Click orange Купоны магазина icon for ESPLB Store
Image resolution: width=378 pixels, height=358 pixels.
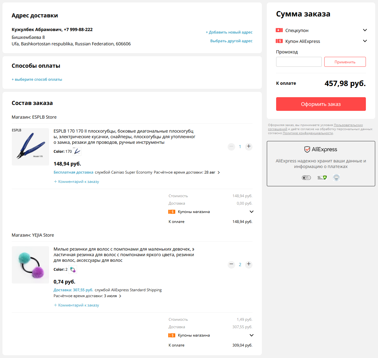172,212
